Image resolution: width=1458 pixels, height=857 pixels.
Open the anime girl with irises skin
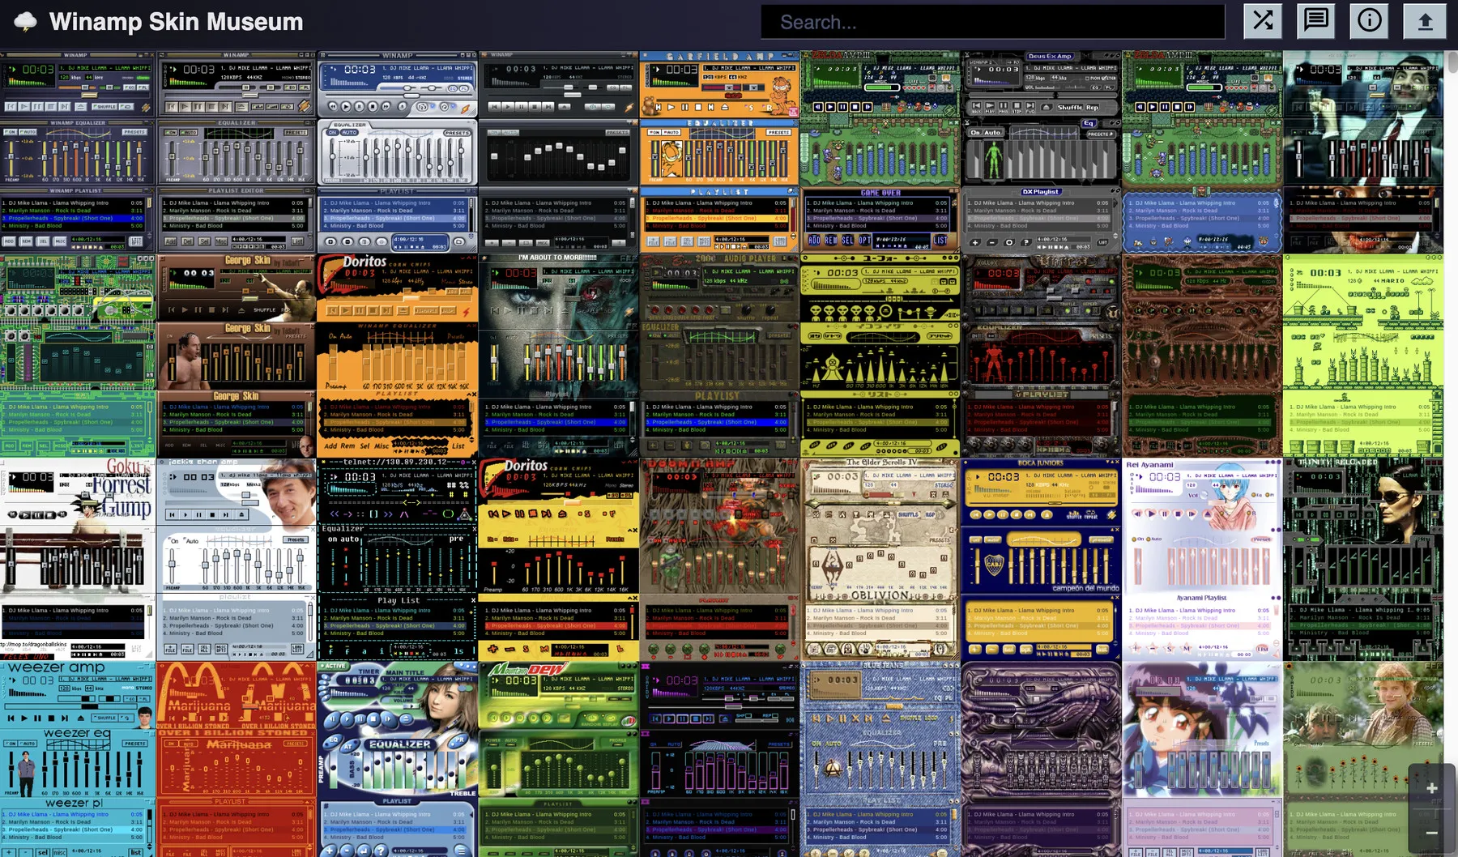coord(1201,759)
